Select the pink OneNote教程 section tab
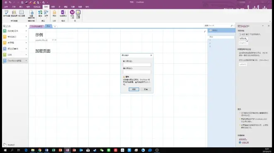 click(x=37, y=27)
